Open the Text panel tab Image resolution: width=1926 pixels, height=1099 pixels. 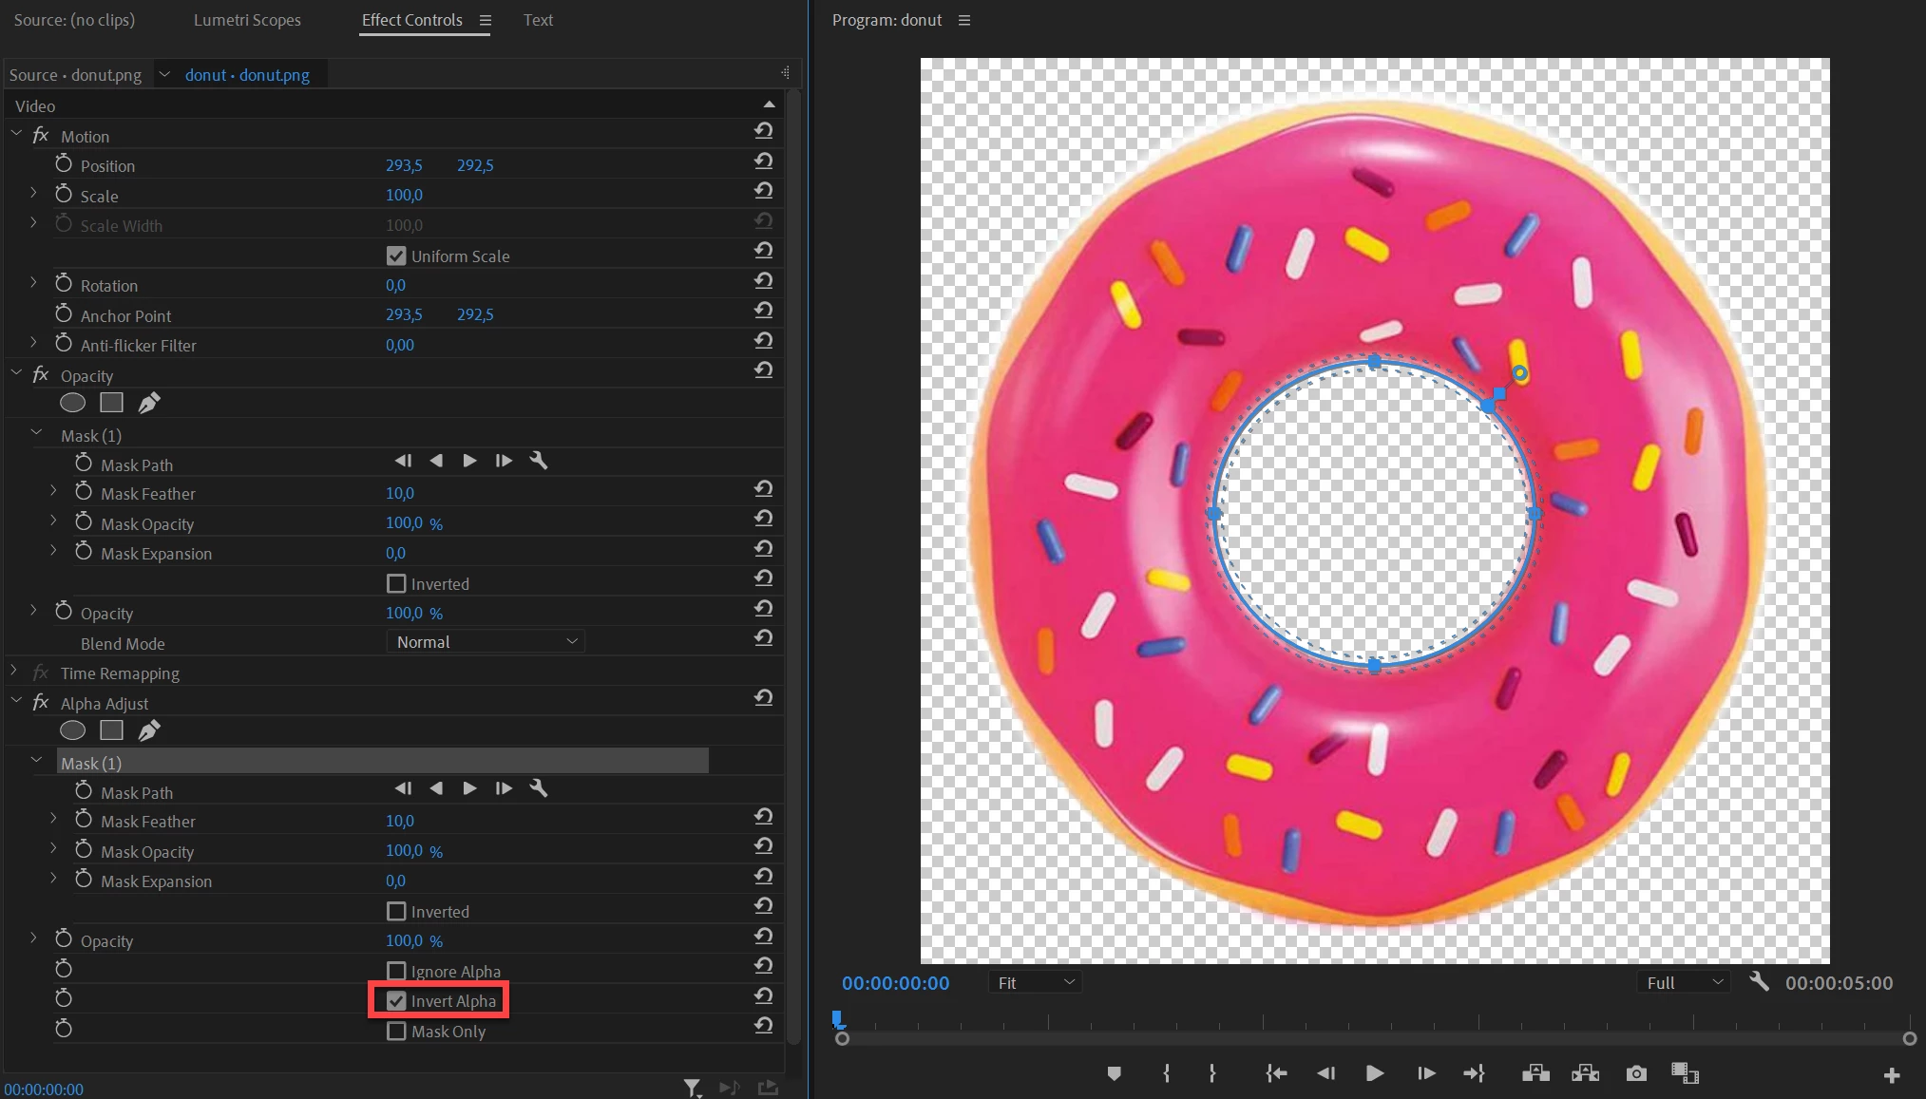538,20
